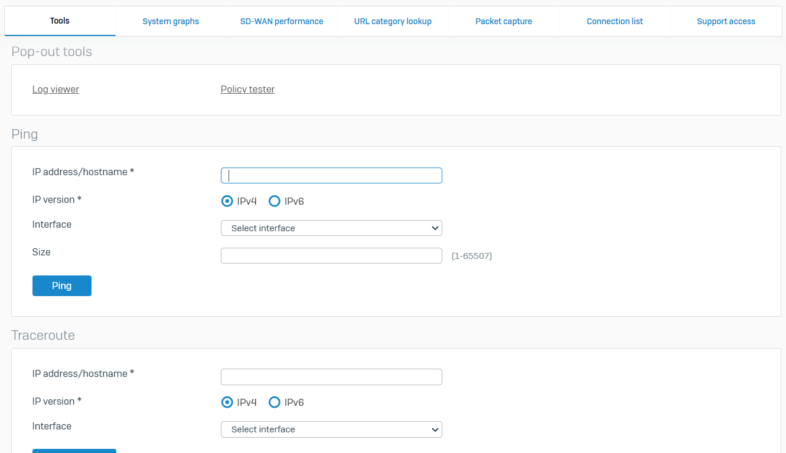Image resolution: width=786 pixels, height=453 pixels.
Task: Choose IPv4 under Traceroute
Action: click(227, 402)
